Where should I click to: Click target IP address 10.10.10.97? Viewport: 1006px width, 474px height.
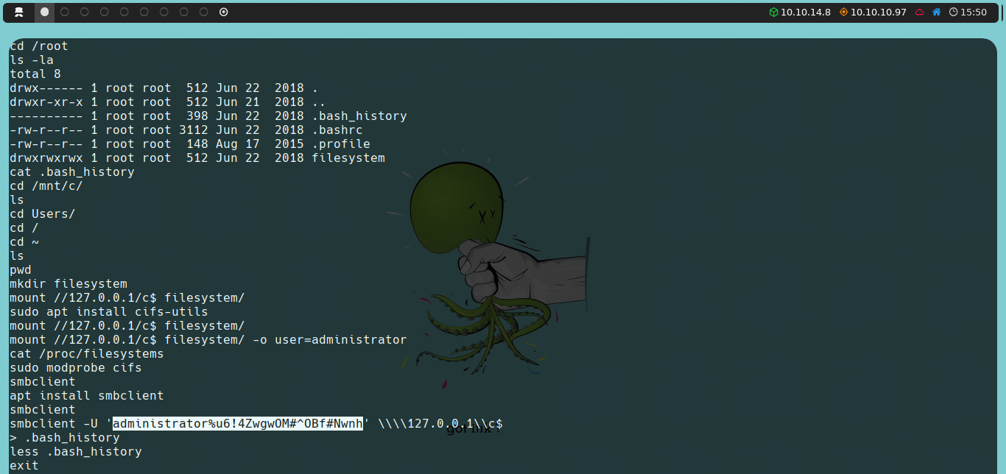point(879,12)
